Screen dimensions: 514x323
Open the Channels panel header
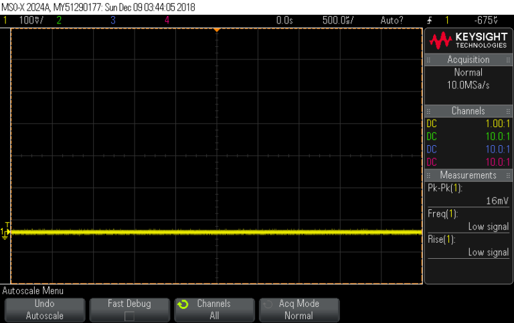pyautogui.click(x=468, y=111)
